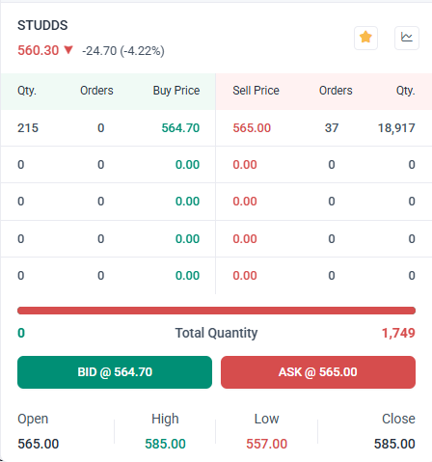Click the High label

click(165, 419)
